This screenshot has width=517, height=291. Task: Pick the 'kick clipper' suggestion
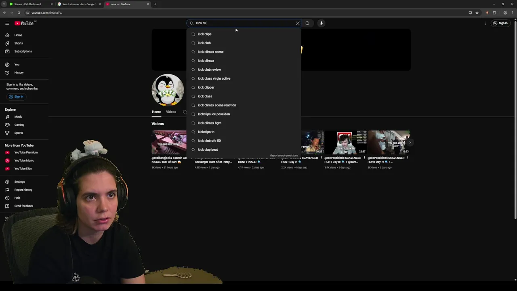click(x=244, y=87)
